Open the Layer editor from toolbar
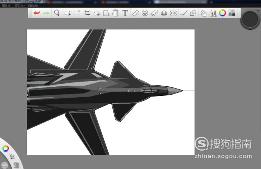 [x=203, y=13]
